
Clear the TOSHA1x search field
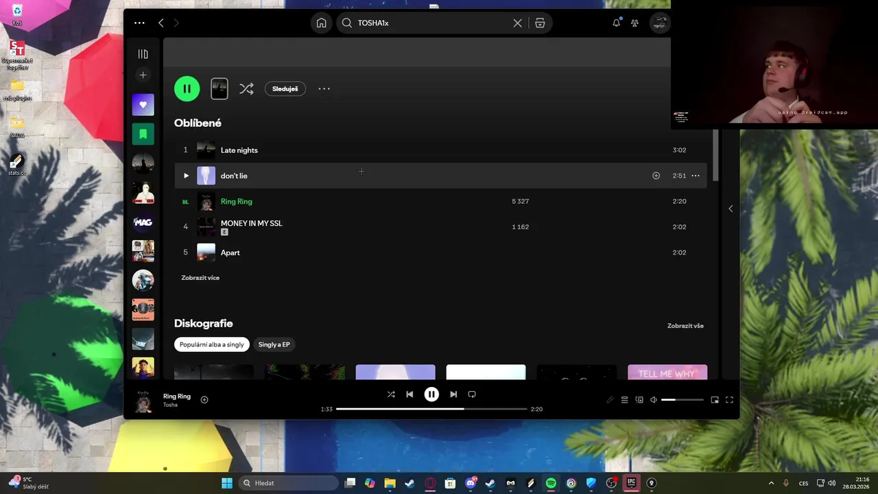pos(517,23)
